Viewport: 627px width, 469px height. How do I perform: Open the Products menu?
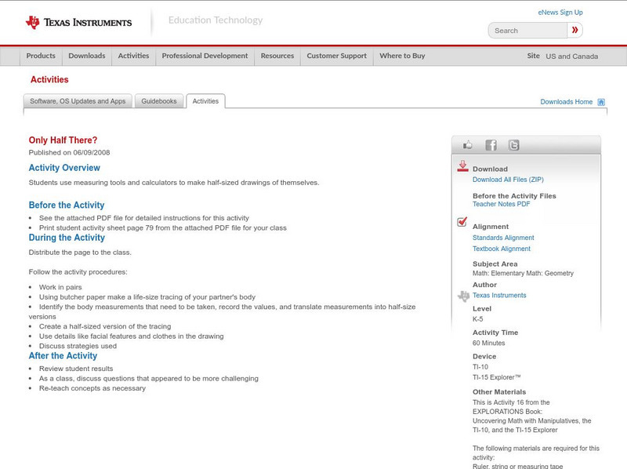tap(40, 56)
